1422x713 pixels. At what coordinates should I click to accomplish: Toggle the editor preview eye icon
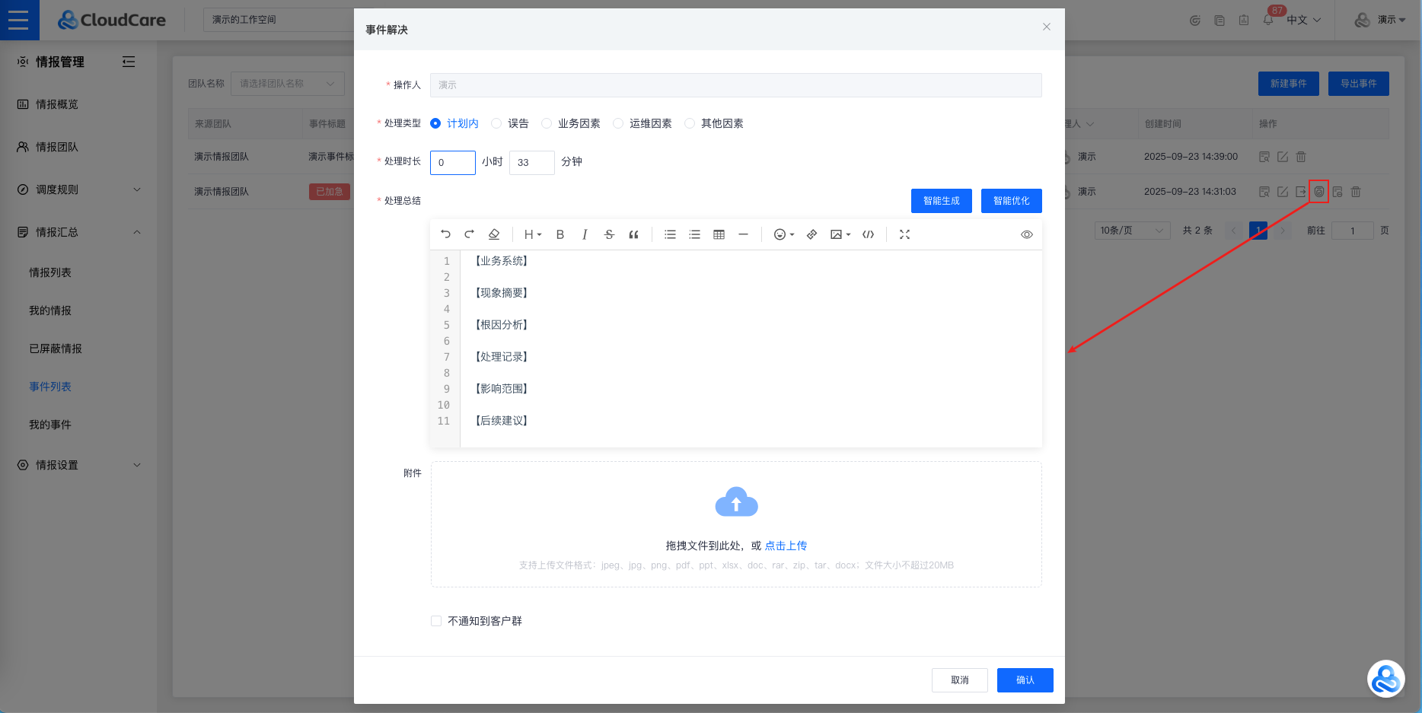click(1026, 234)
